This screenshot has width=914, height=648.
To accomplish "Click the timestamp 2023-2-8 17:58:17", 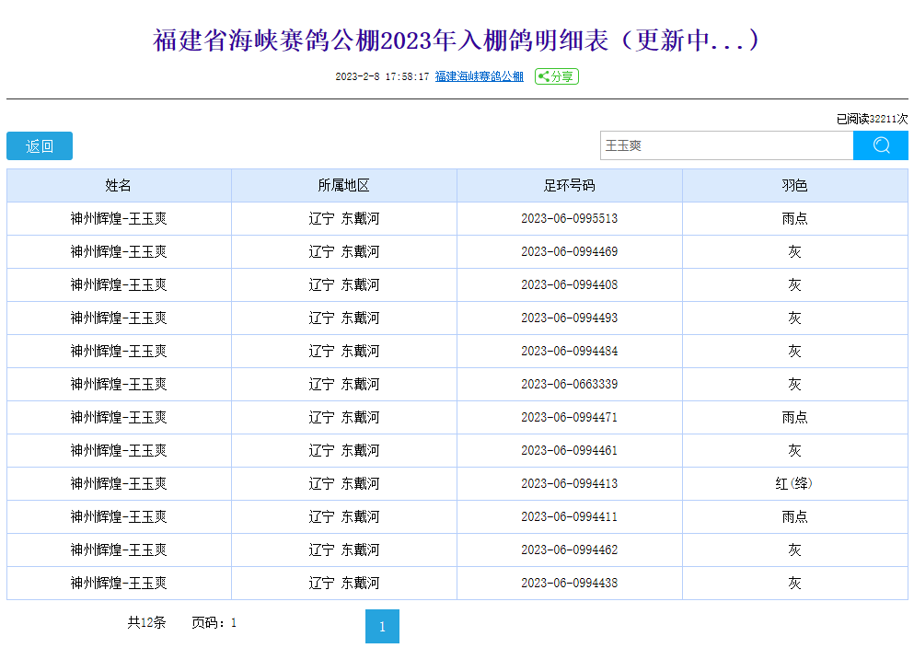I will [x=382, y=76].
